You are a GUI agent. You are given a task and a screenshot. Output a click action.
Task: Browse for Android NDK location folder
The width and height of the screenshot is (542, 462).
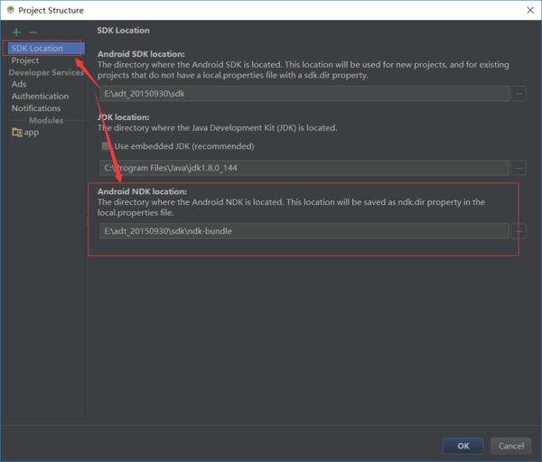tap(519, 231)
